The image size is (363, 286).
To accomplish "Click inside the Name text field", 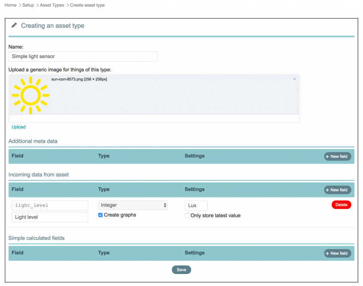I will (83, 56).
